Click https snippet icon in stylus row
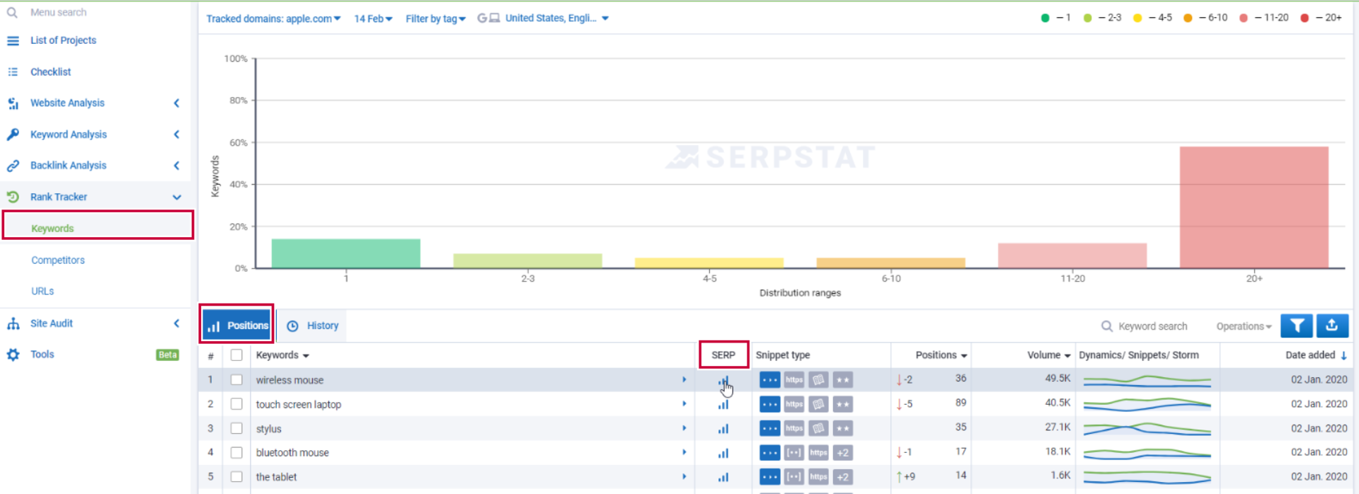The width and height of the screenshot is (1359, 494). (794, 428)
